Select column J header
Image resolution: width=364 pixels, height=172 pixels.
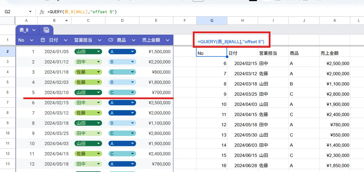pos(304,21)
